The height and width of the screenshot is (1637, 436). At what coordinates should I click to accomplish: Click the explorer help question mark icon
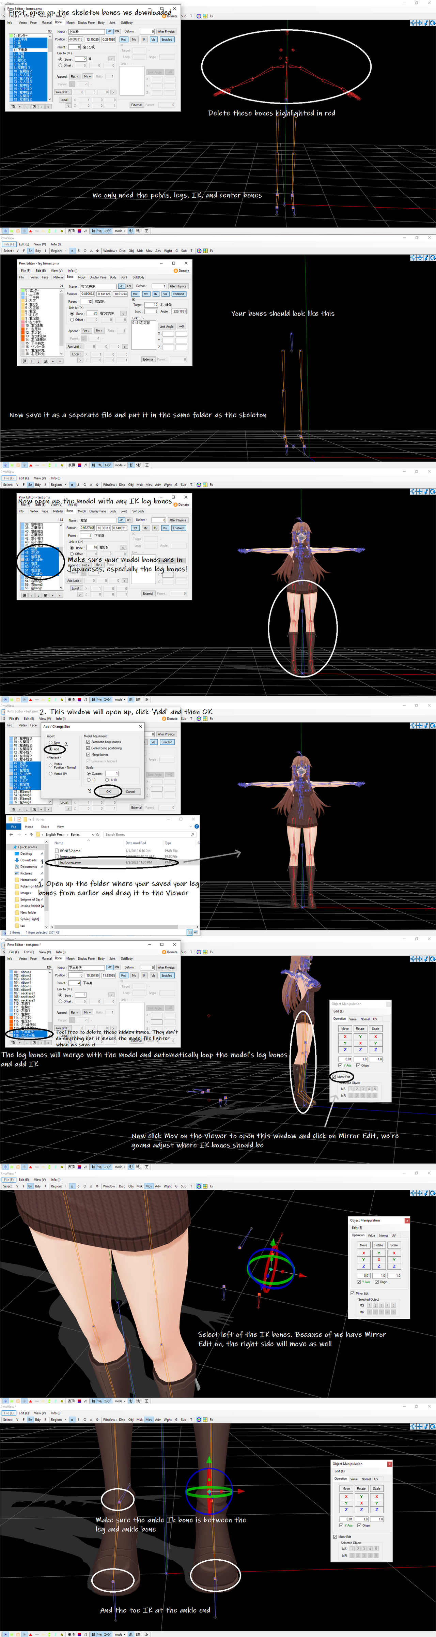pos(196,826)
